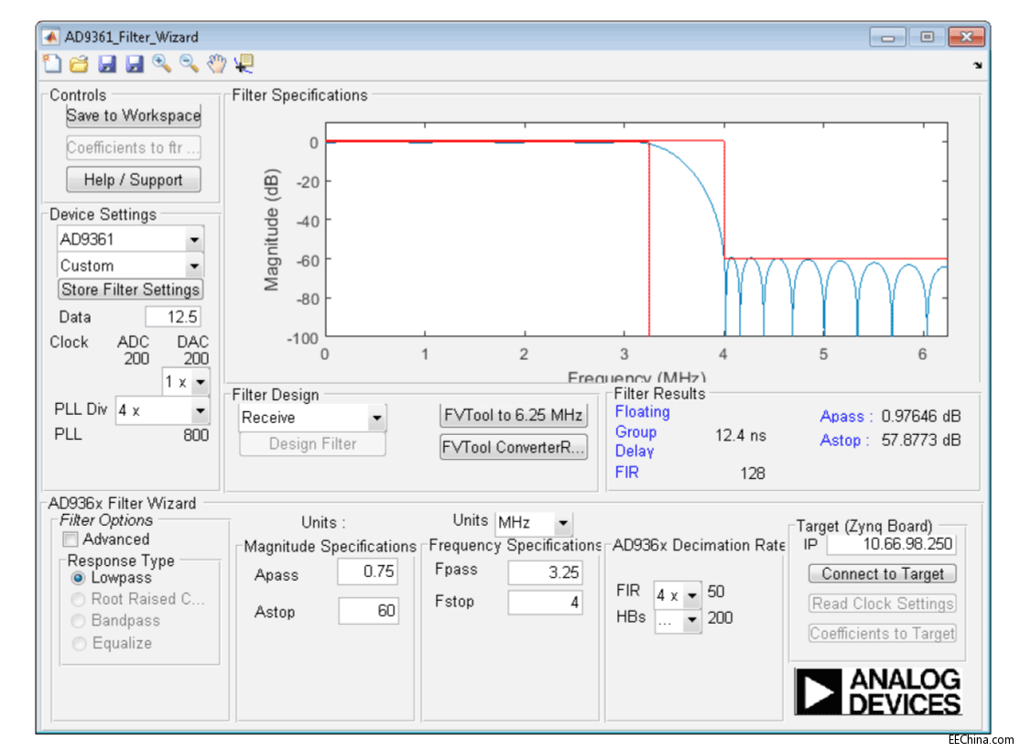The height and width of the screenshot is (752, 1020).
Task: Click the FIR decimation rate value 50
Action: tap(716, 592)
